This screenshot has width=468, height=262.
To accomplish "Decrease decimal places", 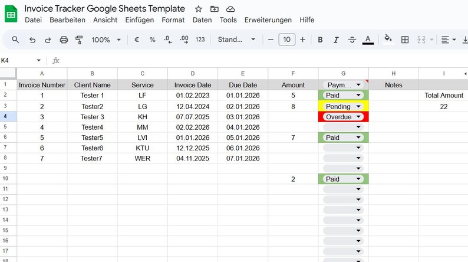I will click(168, 40).
